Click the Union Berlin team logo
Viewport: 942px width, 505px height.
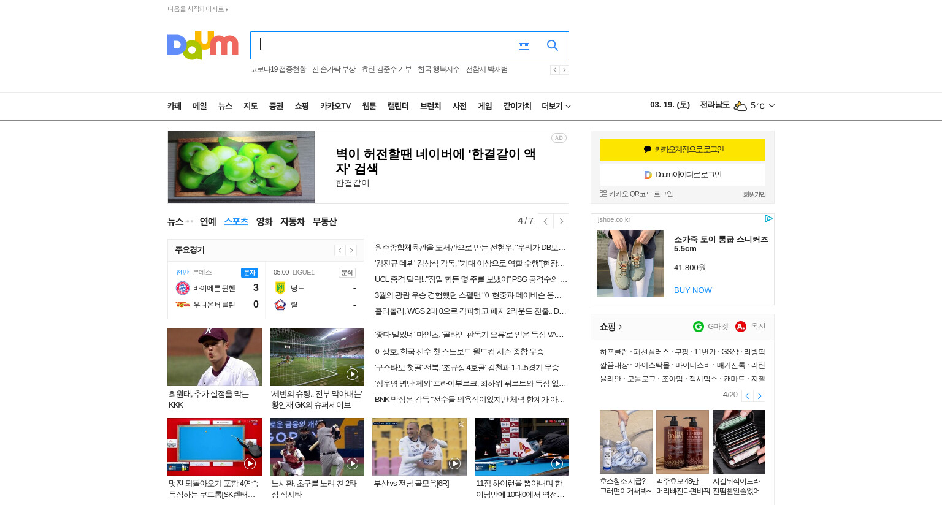pos(183,305)
